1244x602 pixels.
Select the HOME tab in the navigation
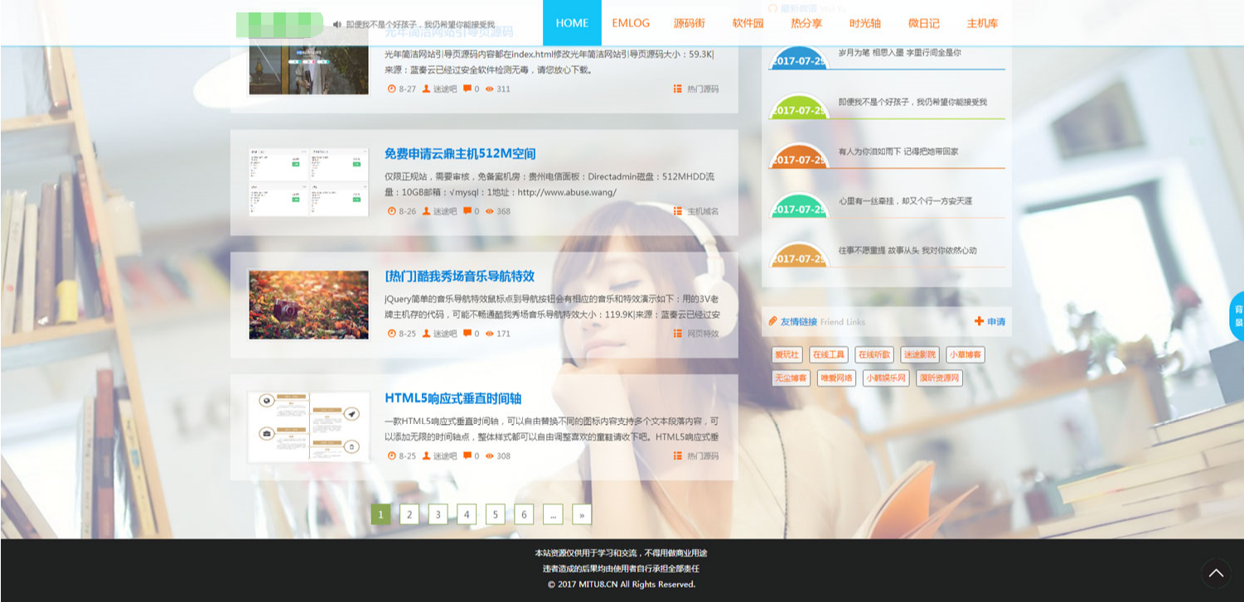click(571, 23)
